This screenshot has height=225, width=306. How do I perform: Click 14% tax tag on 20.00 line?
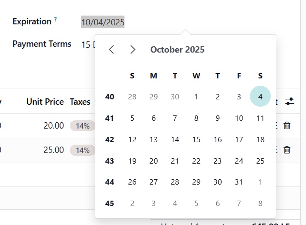click(82, 126)
